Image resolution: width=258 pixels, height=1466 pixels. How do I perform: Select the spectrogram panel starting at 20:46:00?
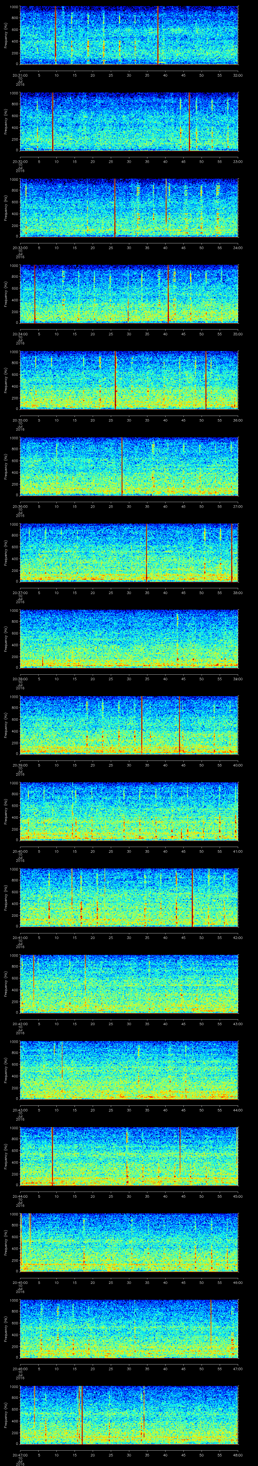[129, 1329]
